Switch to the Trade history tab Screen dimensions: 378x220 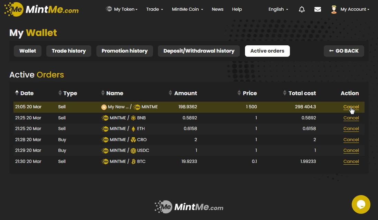point(69,51)
